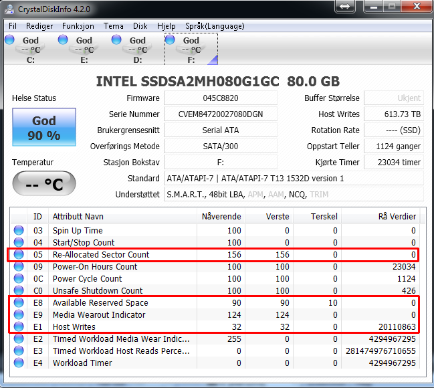Image resolution: width=434 pixels, height=388 pixels.
Task: Click the Host Writes 613.73 TB field
Action: click(x=394, y=114)
